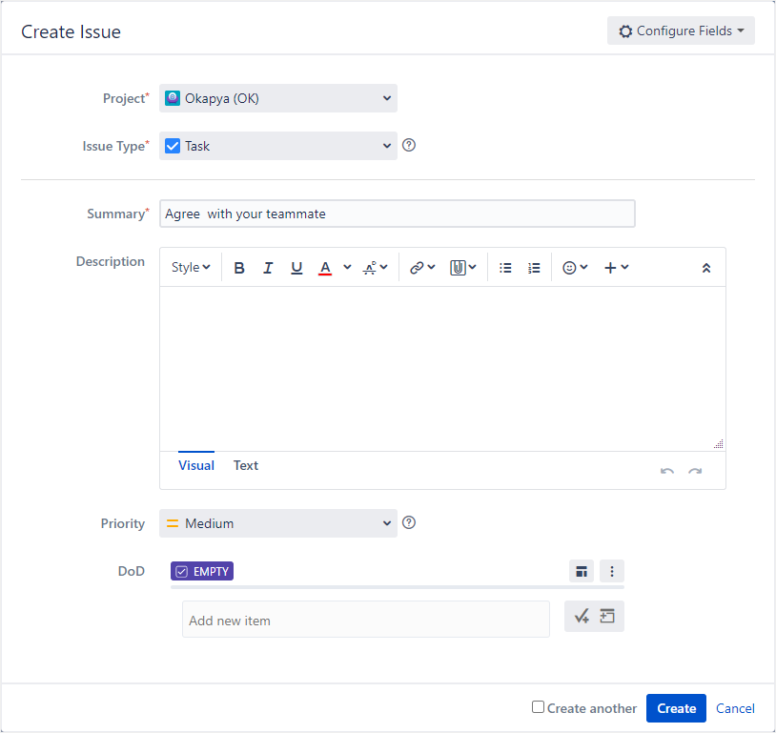Toggle bold formatting in description toolbar

coord(239,268)
